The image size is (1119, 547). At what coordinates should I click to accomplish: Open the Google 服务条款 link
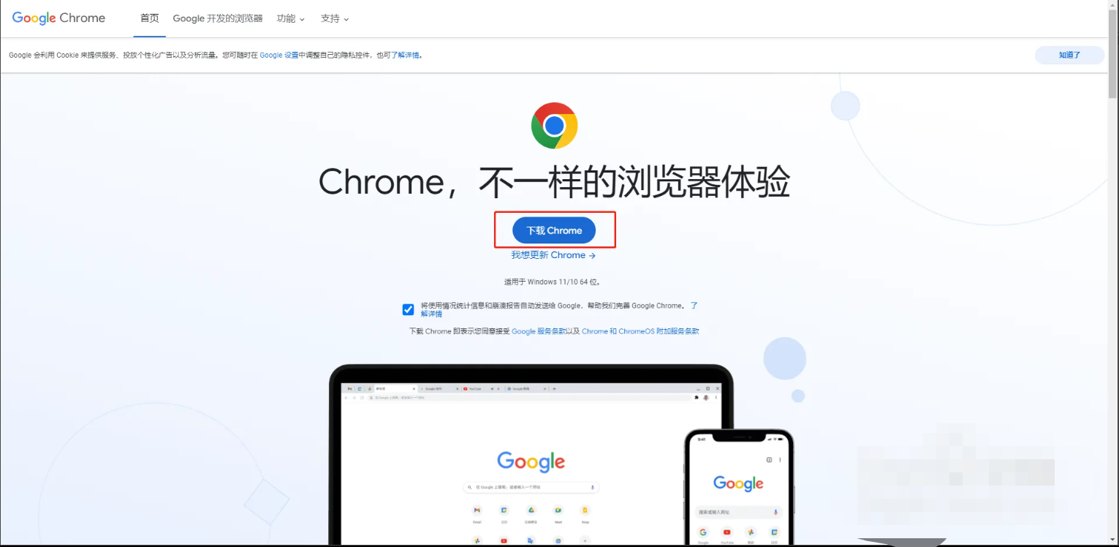538,331
